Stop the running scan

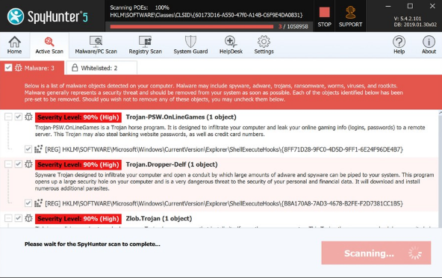point(325,16)
